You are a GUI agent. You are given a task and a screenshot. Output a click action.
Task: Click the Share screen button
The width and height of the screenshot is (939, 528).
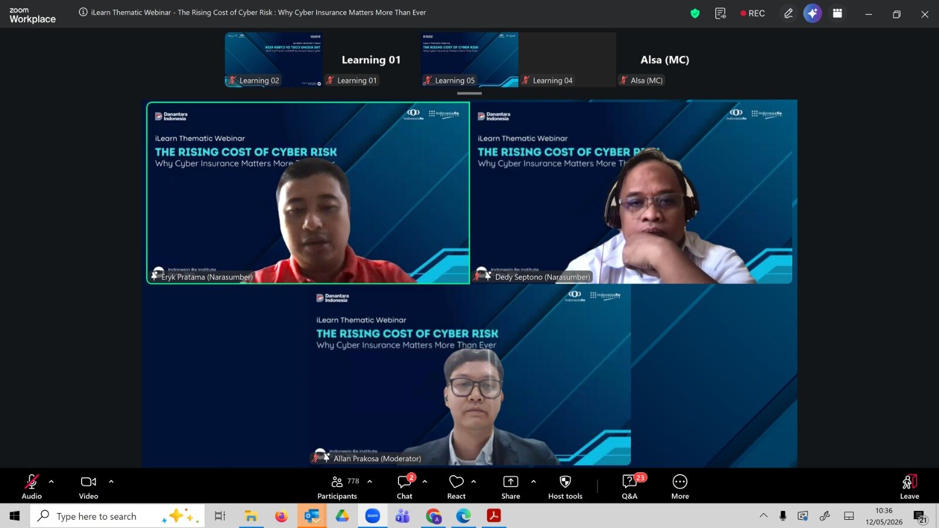(x=511, y=487)
